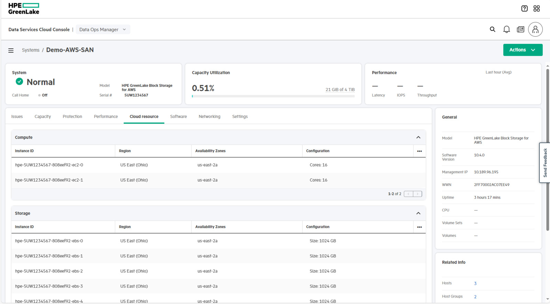Open Storage table column options ellipsis

tap(419, 227)
